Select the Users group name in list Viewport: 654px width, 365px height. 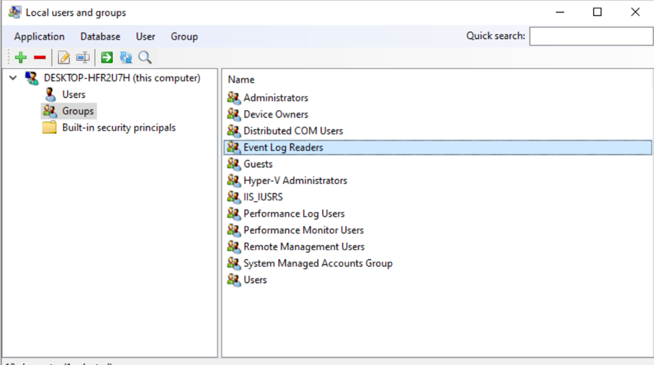[255, 280]
